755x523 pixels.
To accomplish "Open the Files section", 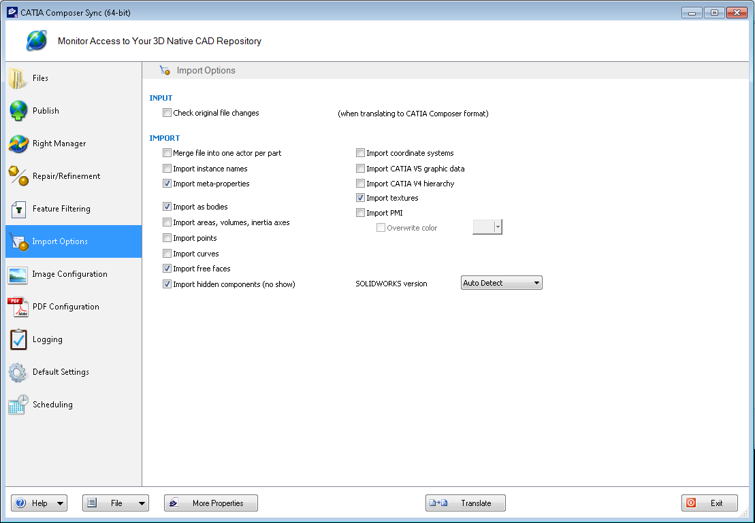I will click(x=74, y=78).
